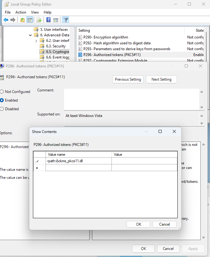Click OK in Show Contents dialog

(139, 224)
